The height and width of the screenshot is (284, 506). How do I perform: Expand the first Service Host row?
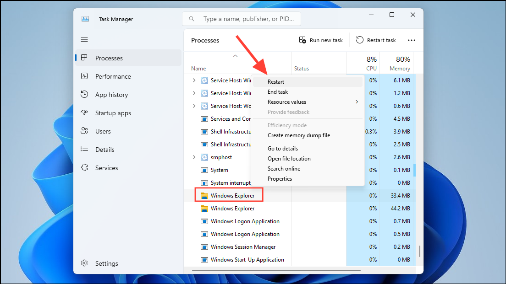click(194, 80)
